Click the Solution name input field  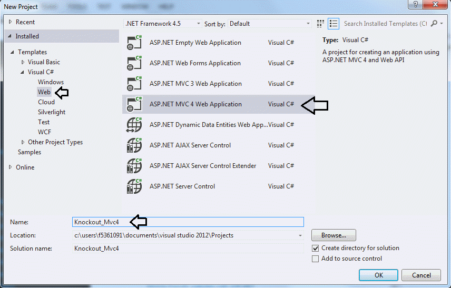pyautogui.click(x=188, y=249)
